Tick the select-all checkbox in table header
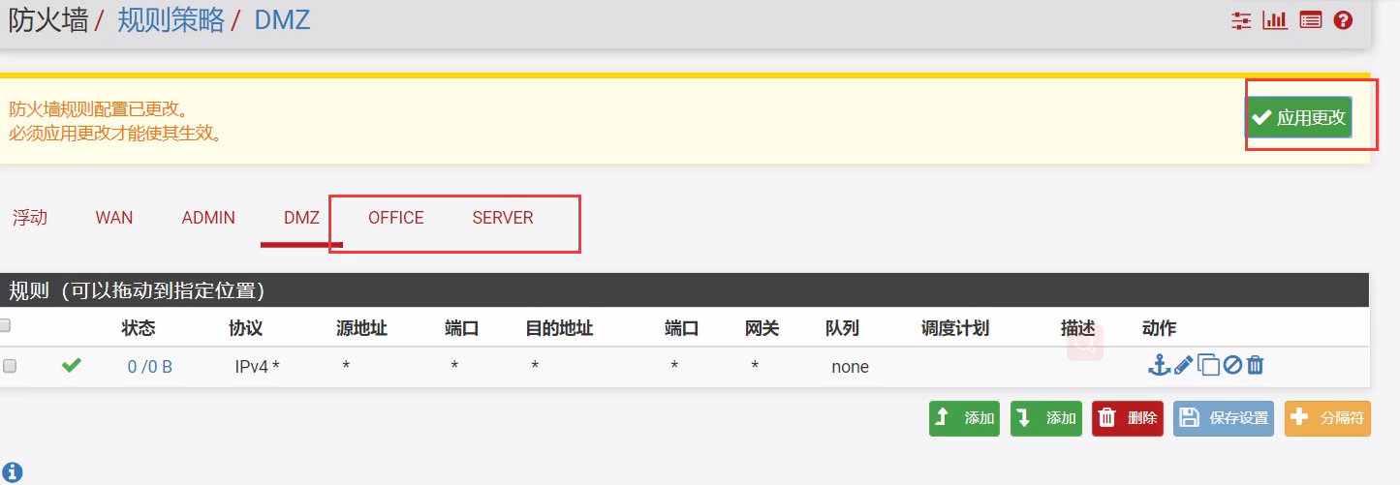This screenshot has width=1400, height=485. [5, 325]
